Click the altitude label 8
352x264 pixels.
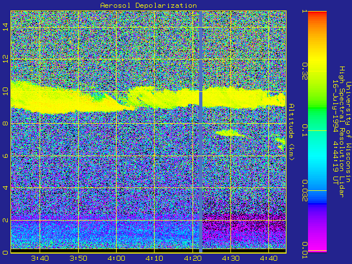[x=5, y=123]
